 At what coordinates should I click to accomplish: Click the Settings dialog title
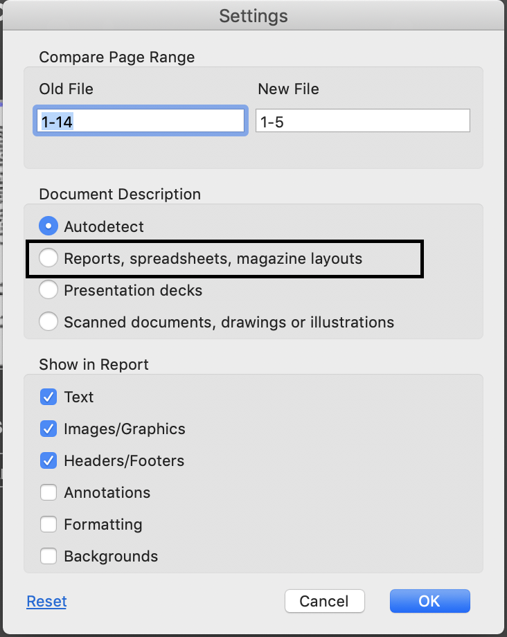coord(254,15)
